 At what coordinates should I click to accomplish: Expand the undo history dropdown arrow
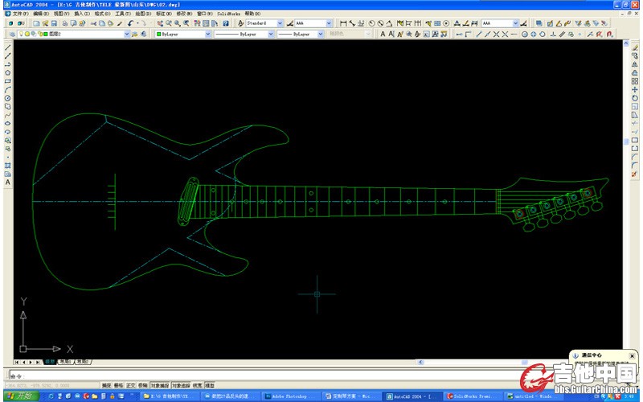pyautogui.click(x=137, y=23)
